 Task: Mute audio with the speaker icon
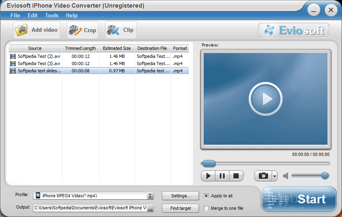285,176
